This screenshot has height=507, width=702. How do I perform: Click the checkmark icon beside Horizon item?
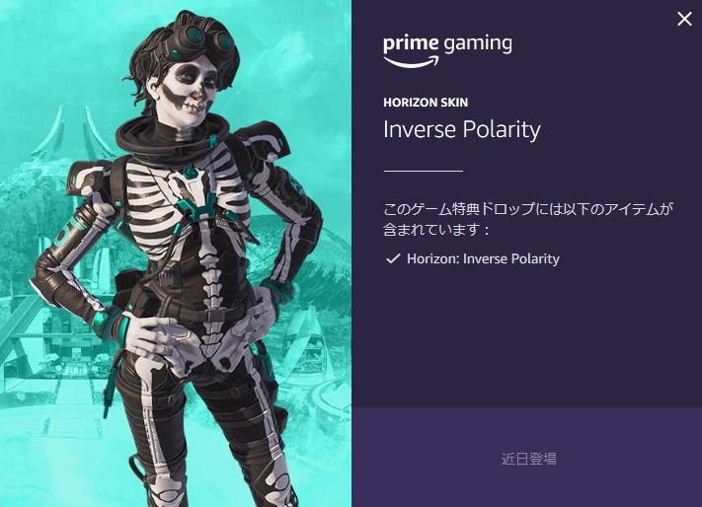pyautogui.click(x=393, y=258)
